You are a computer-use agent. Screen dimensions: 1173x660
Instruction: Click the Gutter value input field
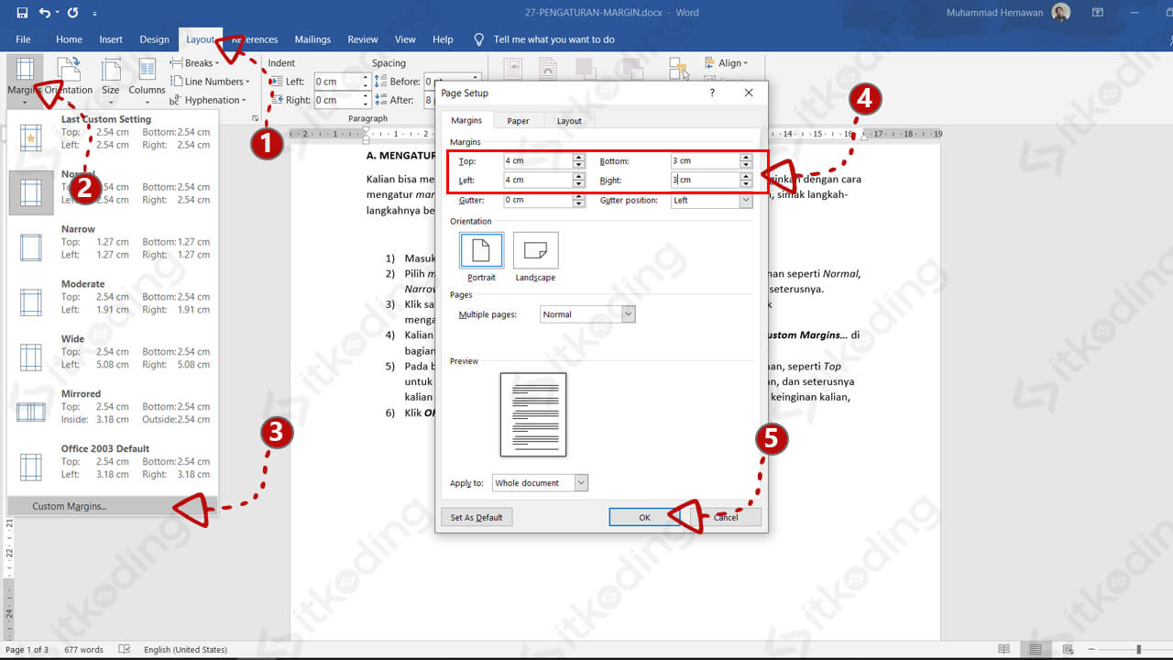(538, 200)
